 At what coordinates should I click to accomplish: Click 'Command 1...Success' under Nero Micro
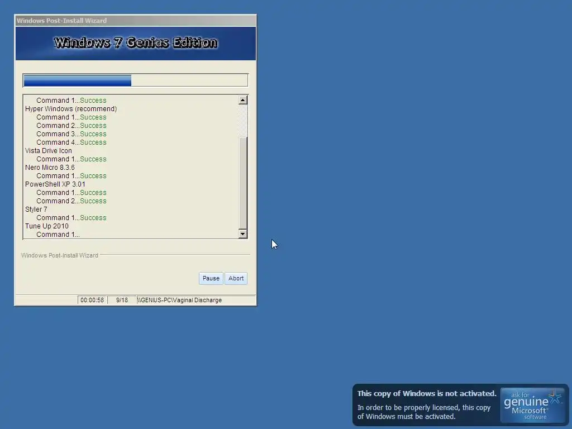(x=71, y=176)
